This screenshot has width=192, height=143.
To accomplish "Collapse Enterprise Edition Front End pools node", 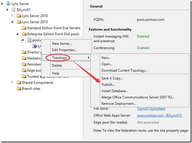I will pos(18,34).
